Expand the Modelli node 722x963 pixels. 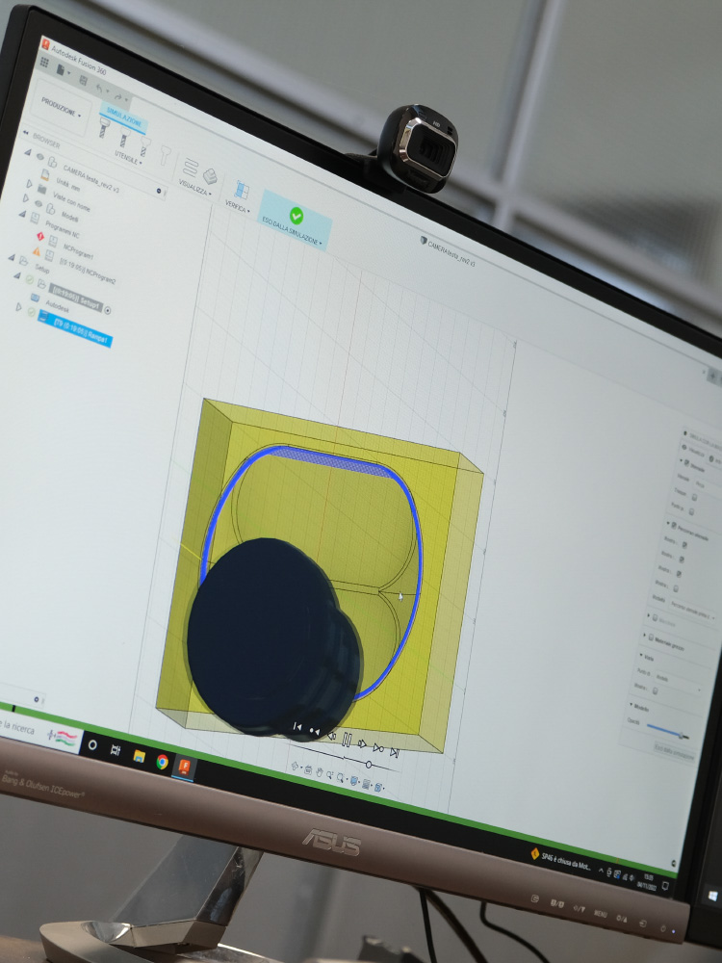[x=25, y=199]
